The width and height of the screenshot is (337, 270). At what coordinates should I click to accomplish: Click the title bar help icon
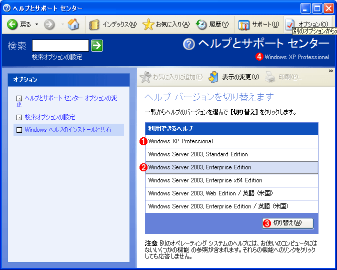click(x=7, y=8)
